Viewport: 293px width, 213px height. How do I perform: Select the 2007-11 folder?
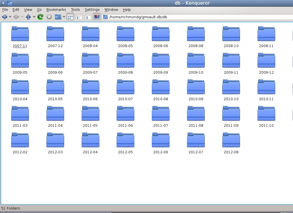coord(20,34)
